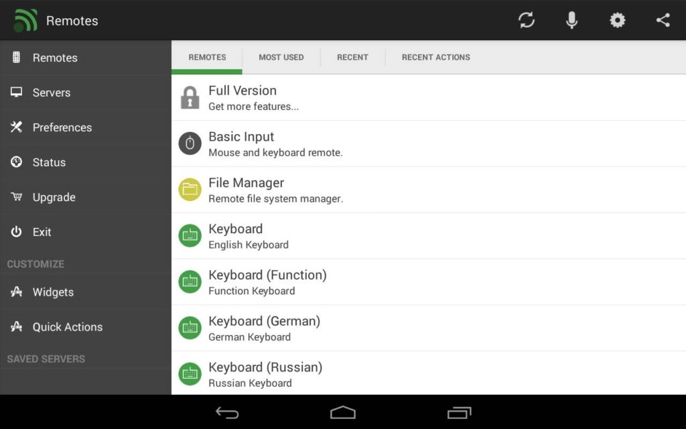Viewport: 686px width, 429px height.
Task: Click the green Unified Remote logo
Action: (25, 20)
